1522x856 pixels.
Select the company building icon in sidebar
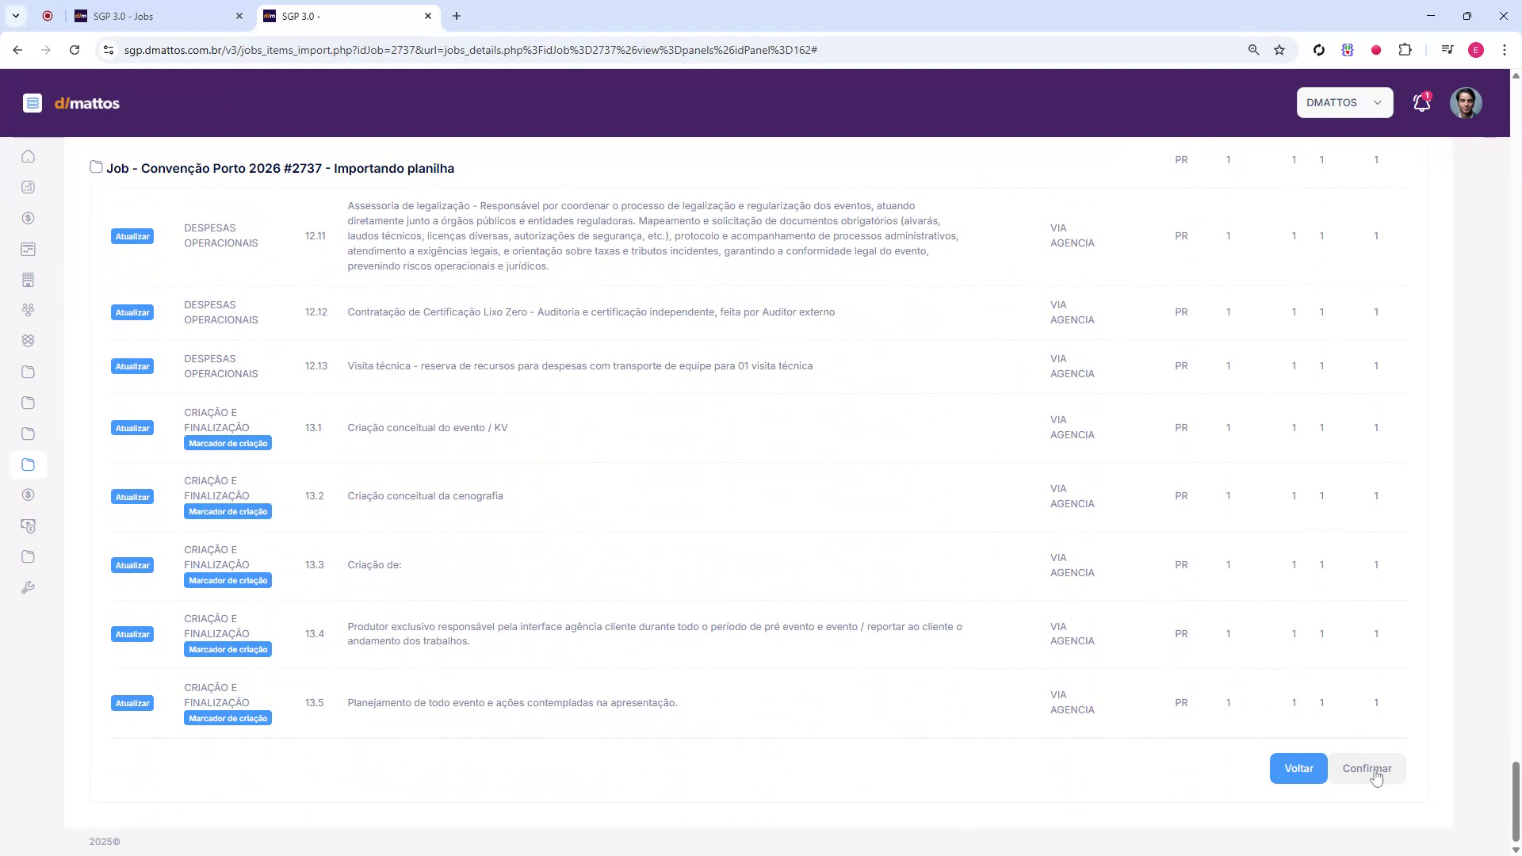29,280
